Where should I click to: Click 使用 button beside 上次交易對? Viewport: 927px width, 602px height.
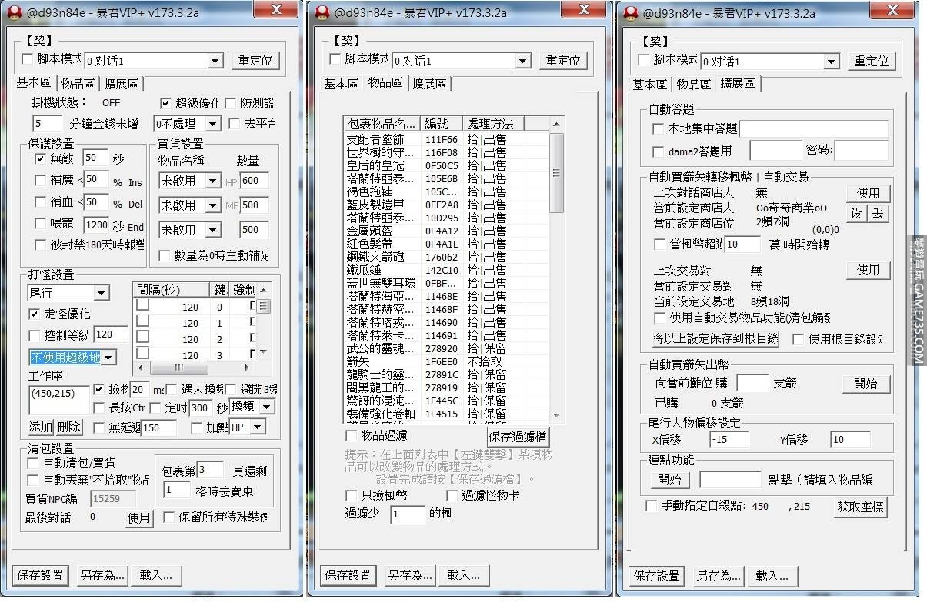pyautogui.click(x=868, y=271)
